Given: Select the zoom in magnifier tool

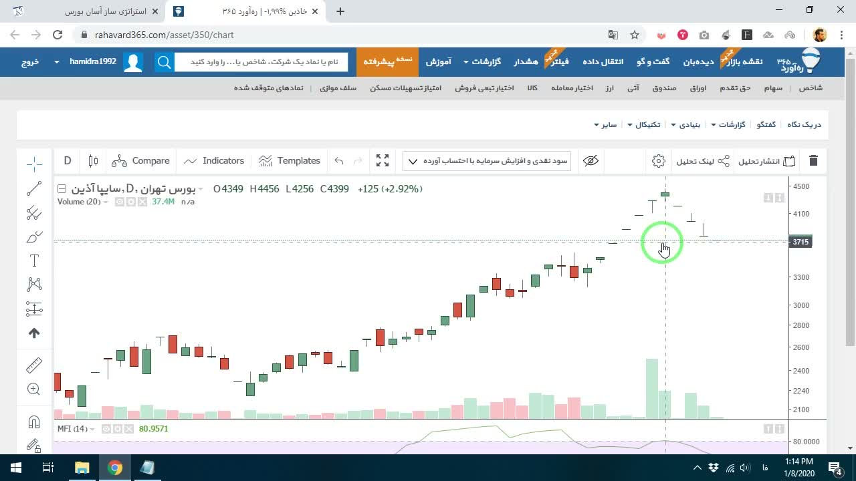Looking at the screenshot, I should coord(34,389).
